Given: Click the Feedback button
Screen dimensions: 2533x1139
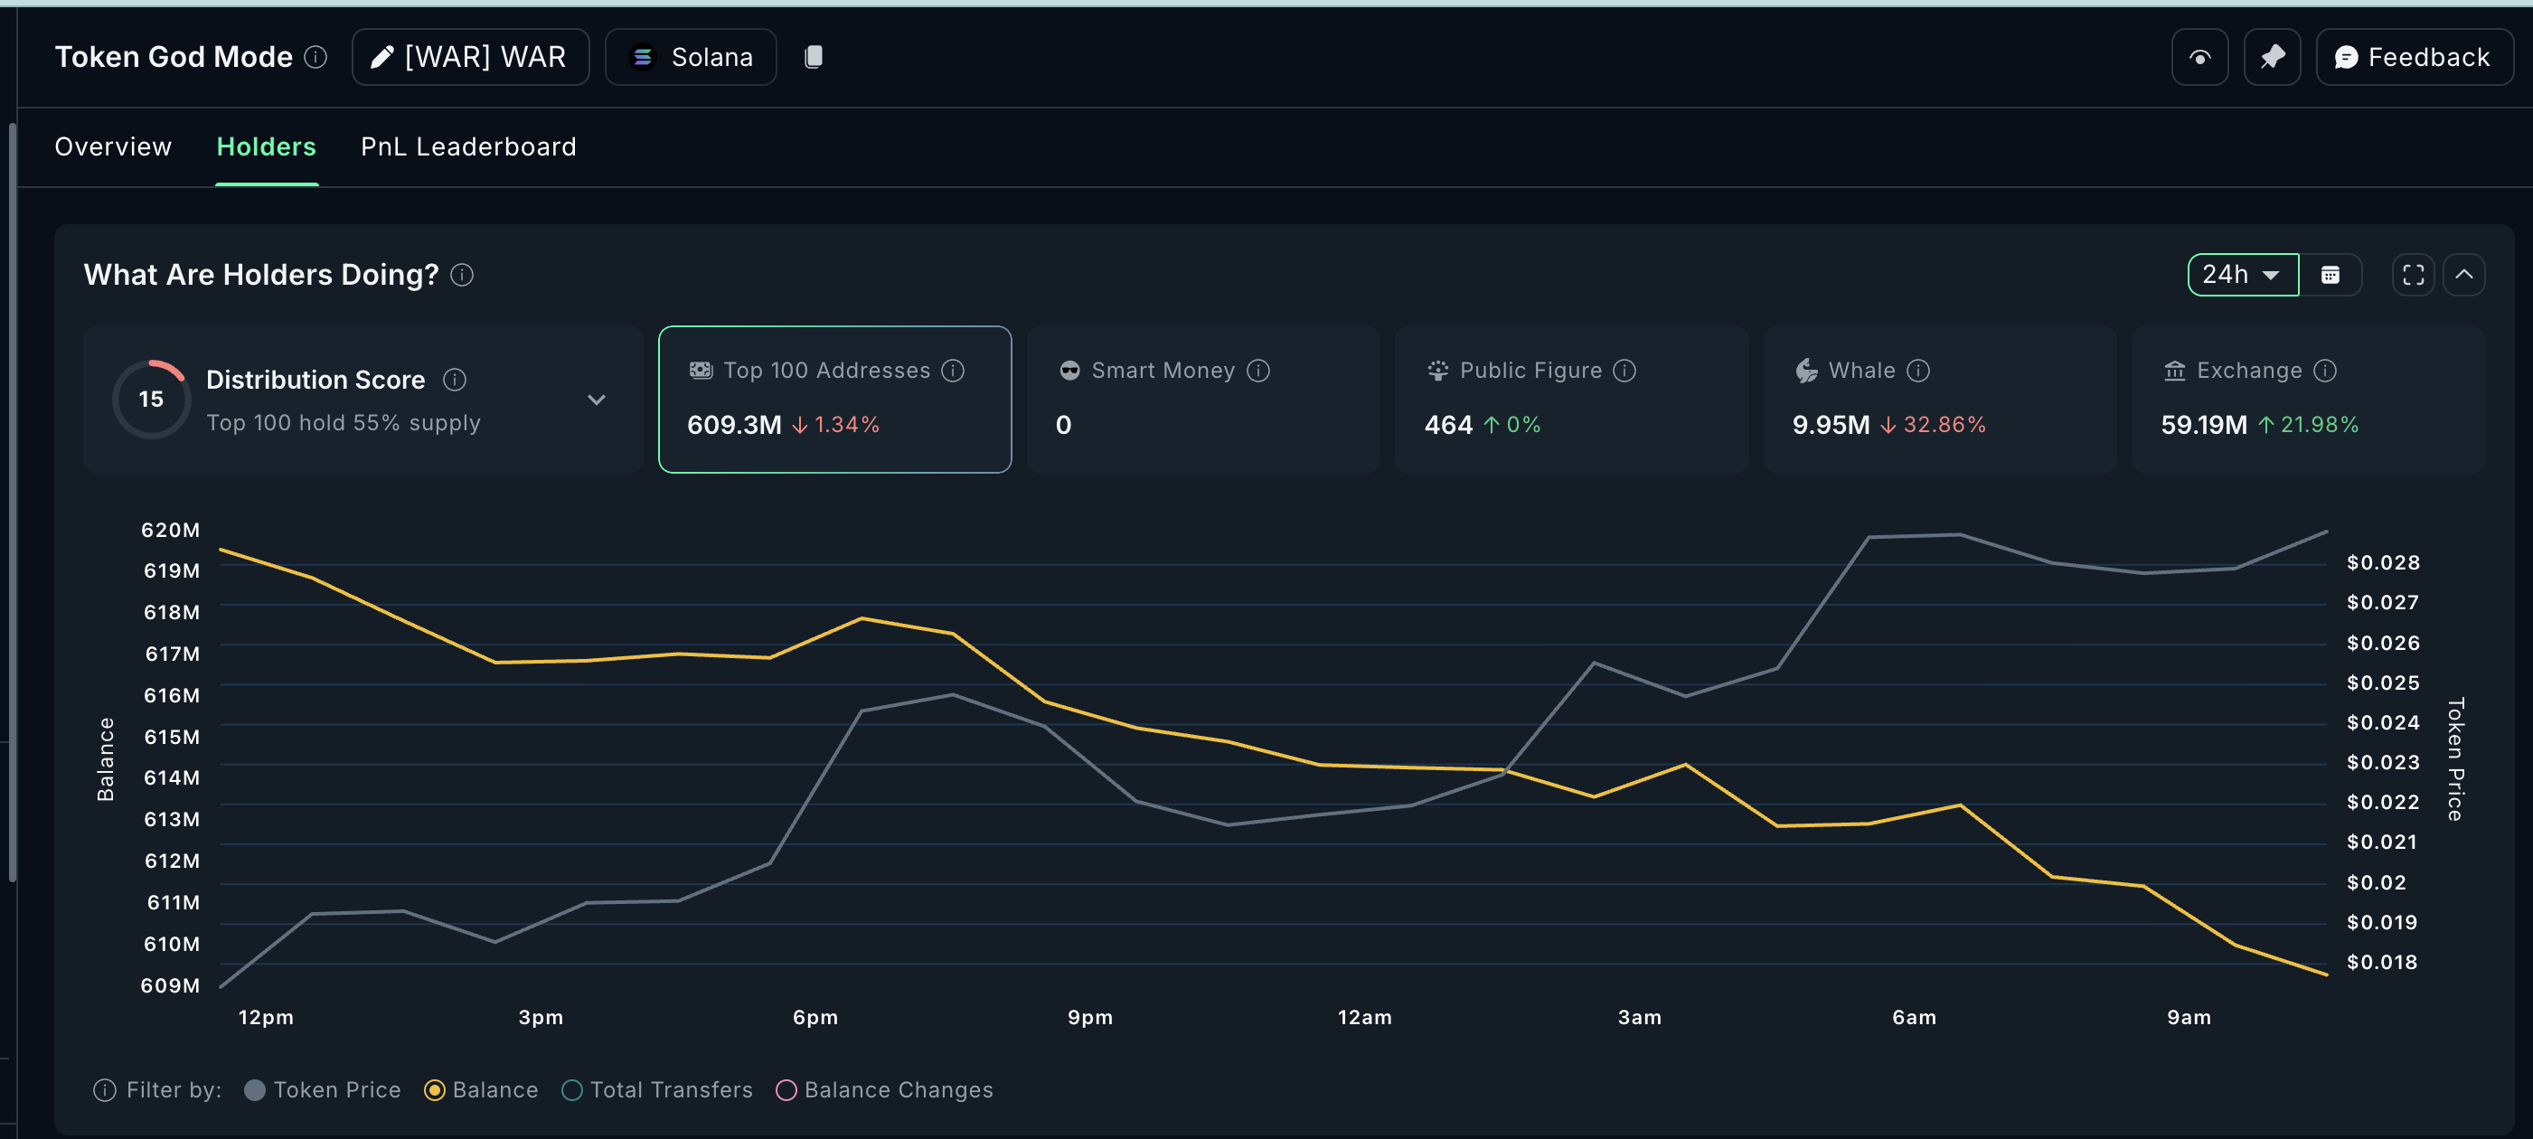Looking at the screenshot, I should [2413, 57].
